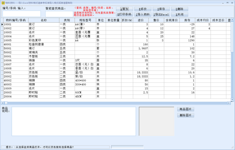Screen dimensions: 235x150
Task: Click stock value -29 cell
Action: pyautogui.click(x=187, y=24)
